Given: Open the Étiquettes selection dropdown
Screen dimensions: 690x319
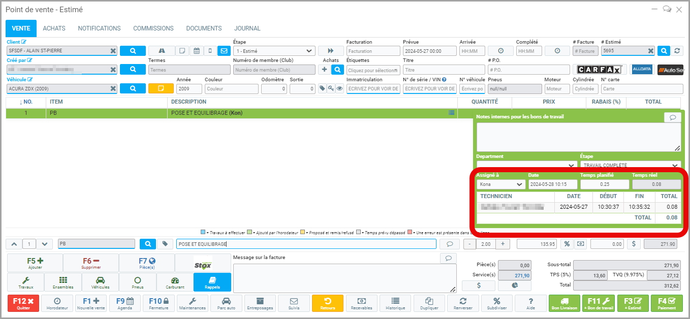Looking at the screenshot, I should [372, 70].
